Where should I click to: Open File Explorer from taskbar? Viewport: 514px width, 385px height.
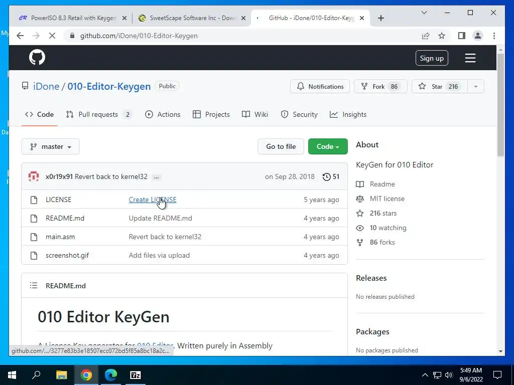click(61, 375)
